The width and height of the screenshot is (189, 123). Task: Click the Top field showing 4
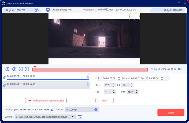coord(108,92)
